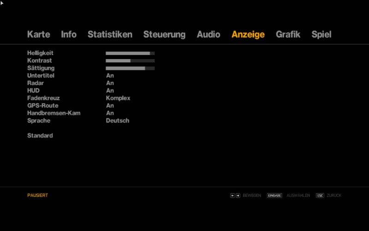This screenshot has height=231, width=369.
Task: Click the BEWEGEN hint text
Action: 252,195
